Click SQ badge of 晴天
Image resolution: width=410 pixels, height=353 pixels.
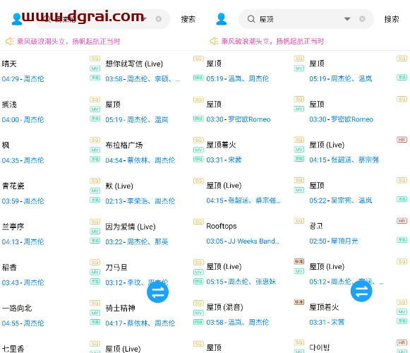[95, 59]
